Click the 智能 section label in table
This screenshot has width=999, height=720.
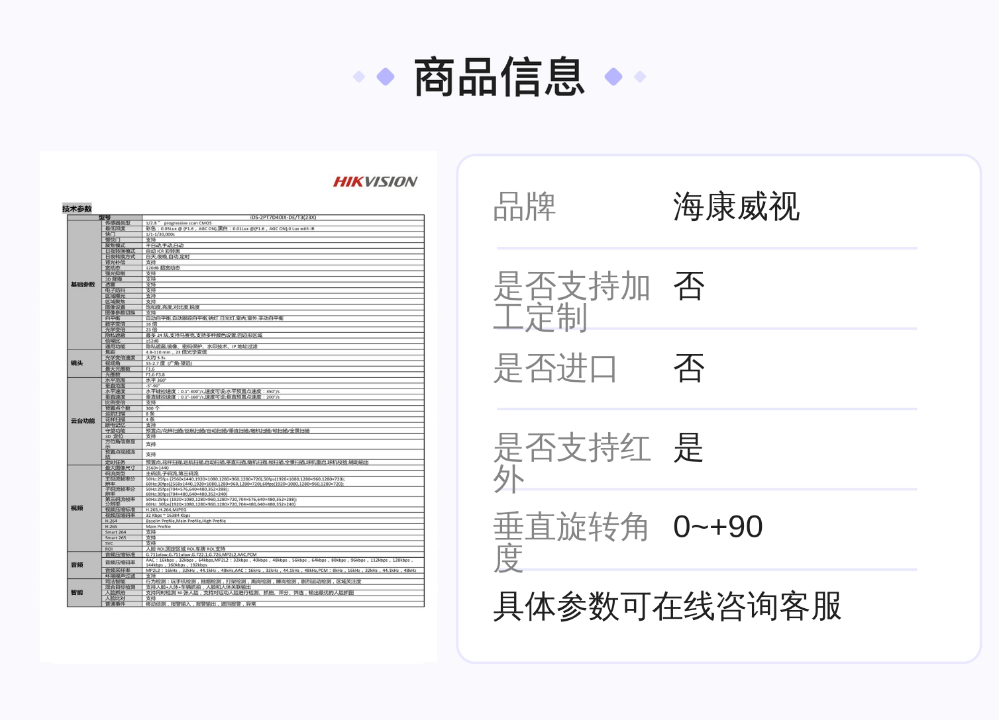point(77,592)
